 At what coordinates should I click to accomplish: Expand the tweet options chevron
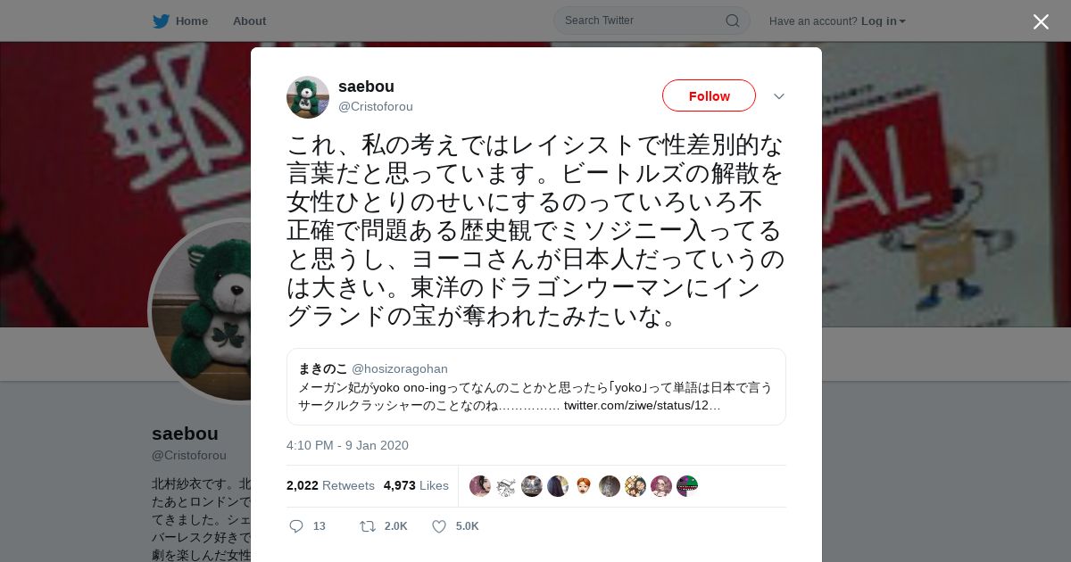pos(779,96)
